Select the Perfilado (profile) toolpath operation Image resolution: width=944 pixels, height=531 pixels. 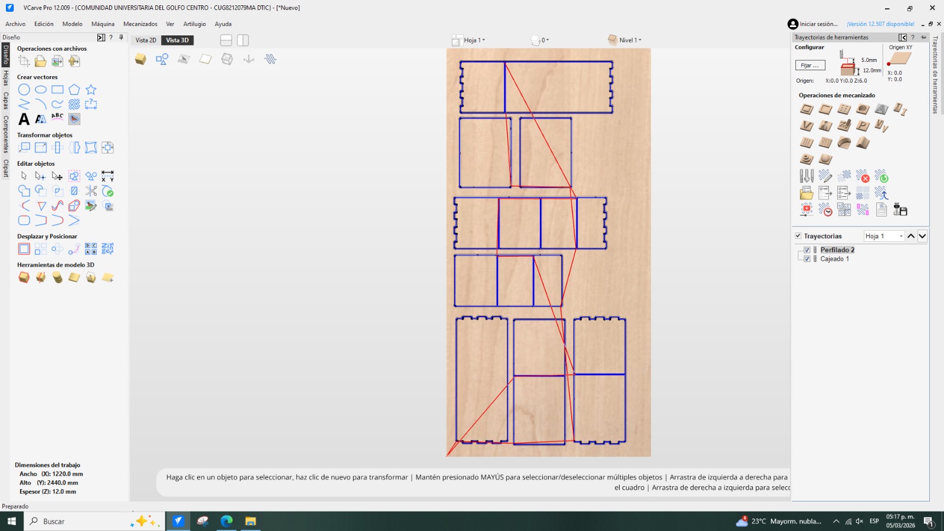point(807,109)
